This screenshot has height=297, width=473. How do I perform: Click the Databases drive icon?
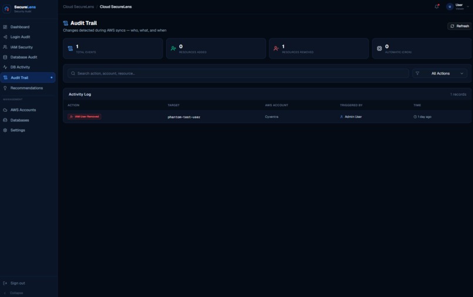5,120
